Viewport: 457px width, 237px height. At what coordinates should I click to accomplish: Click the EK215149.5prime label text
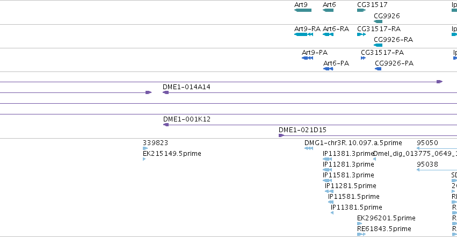pyautogui.click(x=172, y=154)
